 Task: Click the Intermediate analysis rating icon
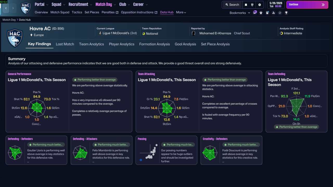[x=281, y=33]
